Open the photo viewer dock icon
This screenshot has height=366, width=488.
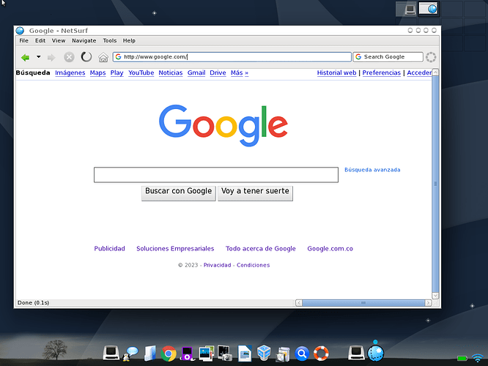coord(207,354)
